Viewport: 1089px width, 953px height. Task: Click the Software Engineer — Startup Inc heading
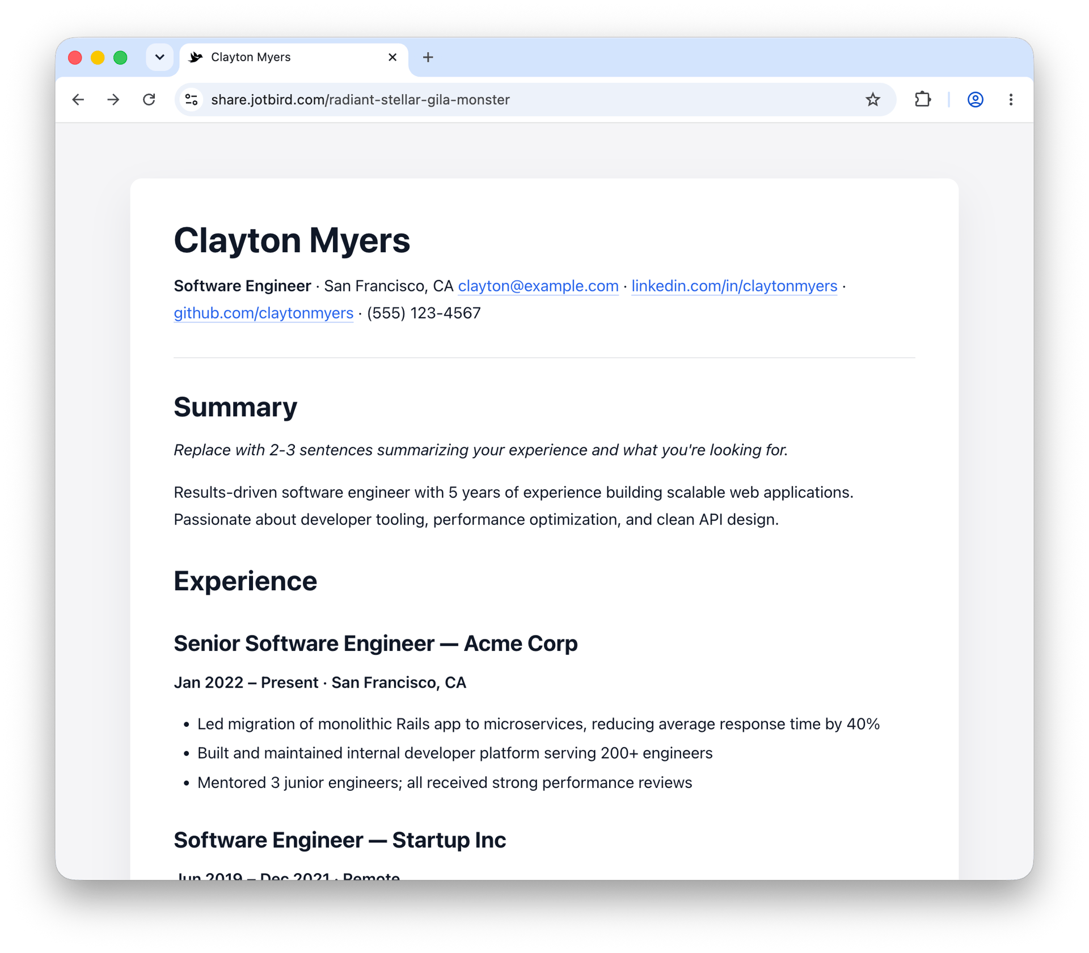tap(340, 840)
